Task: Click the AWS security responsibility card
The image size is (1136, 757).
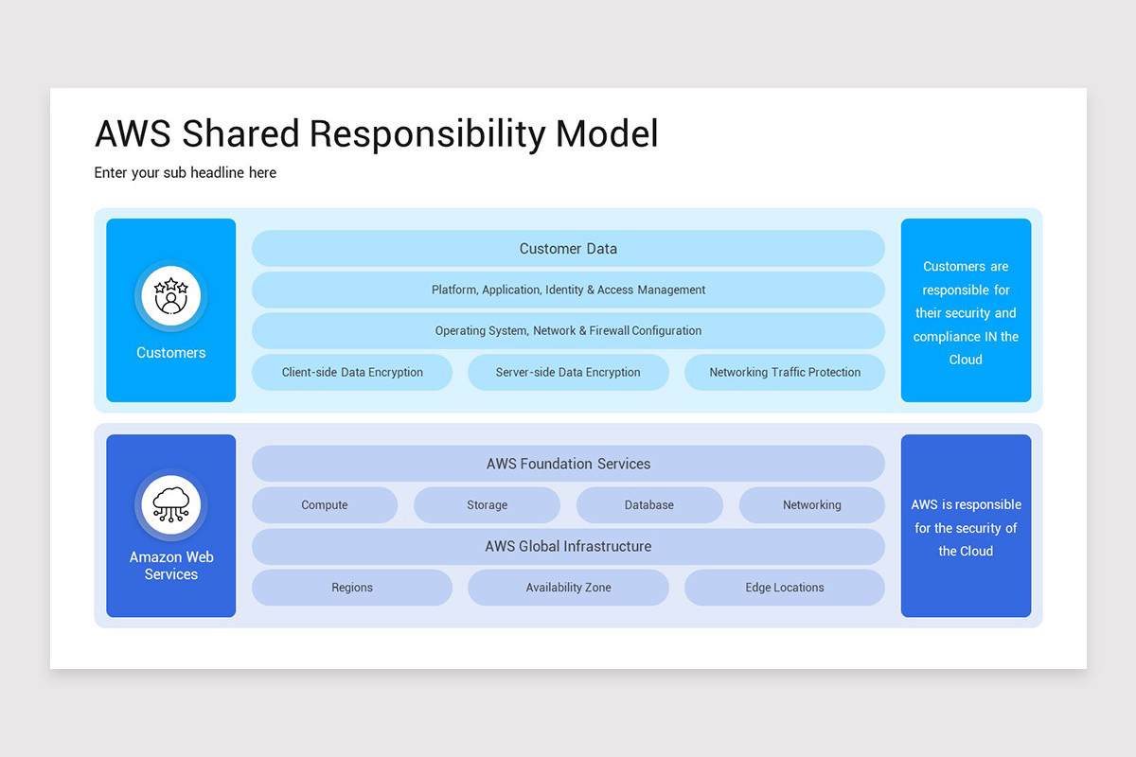Action: [x=966, y=526]
